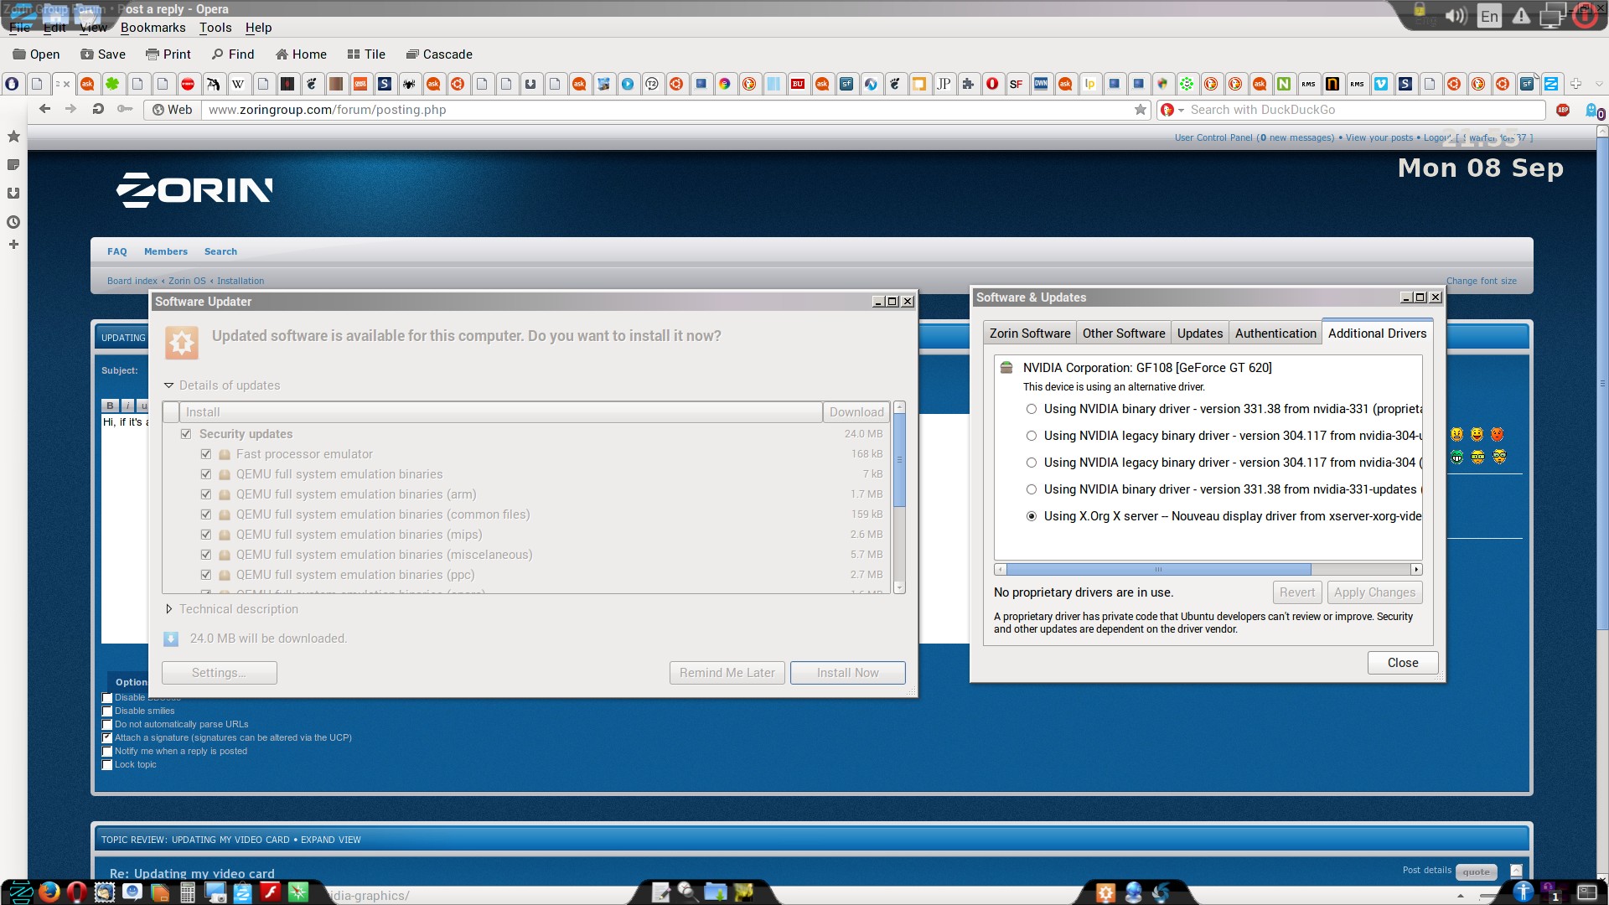Launch calculator from the dock

pos(188,892)
